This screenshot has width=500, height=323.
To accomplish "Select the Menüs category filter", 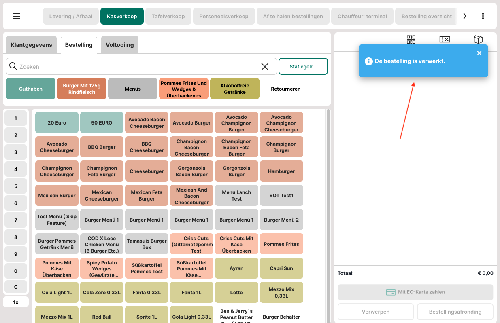I will pos(133,89).
